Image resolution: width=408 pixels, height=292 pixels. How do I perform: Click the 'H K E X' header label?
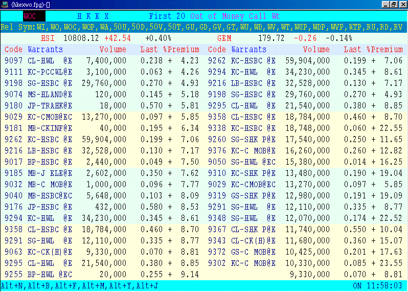click(x=93, y=16)
